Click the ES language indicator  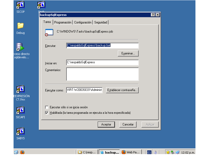149,152
